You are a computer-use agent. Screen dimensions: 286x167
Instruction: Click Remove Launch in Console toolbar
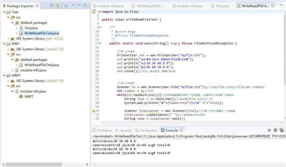pyautogui.click(x=275, y=130)
